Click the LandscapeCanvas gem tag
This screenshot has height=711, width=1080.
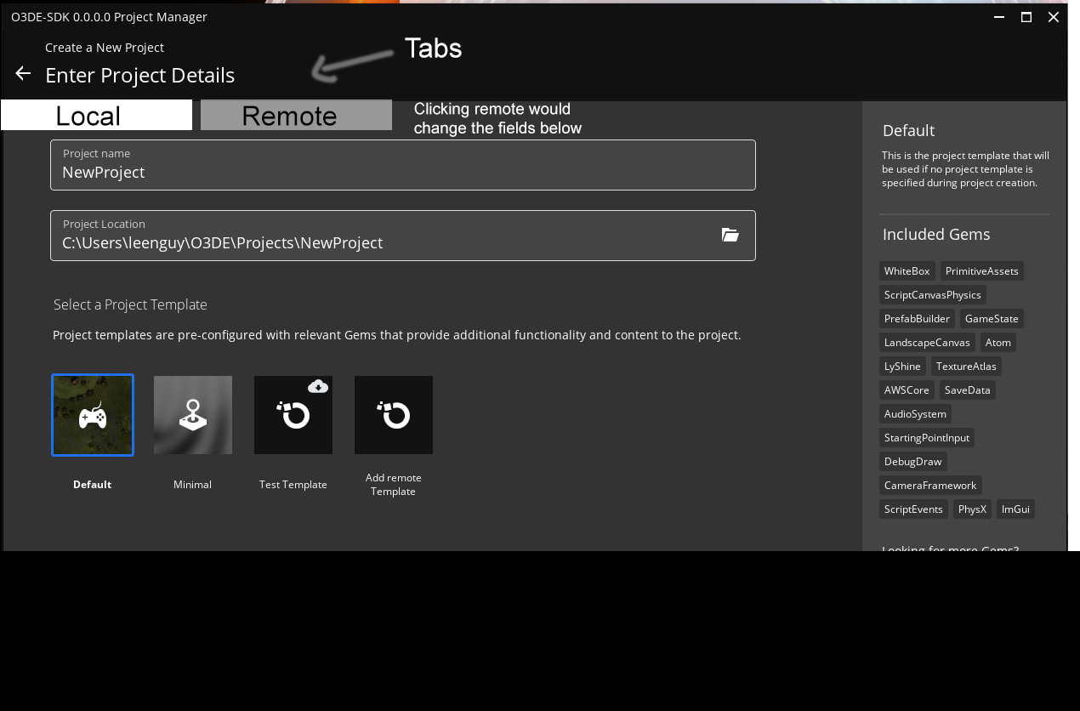click(926, 342)
